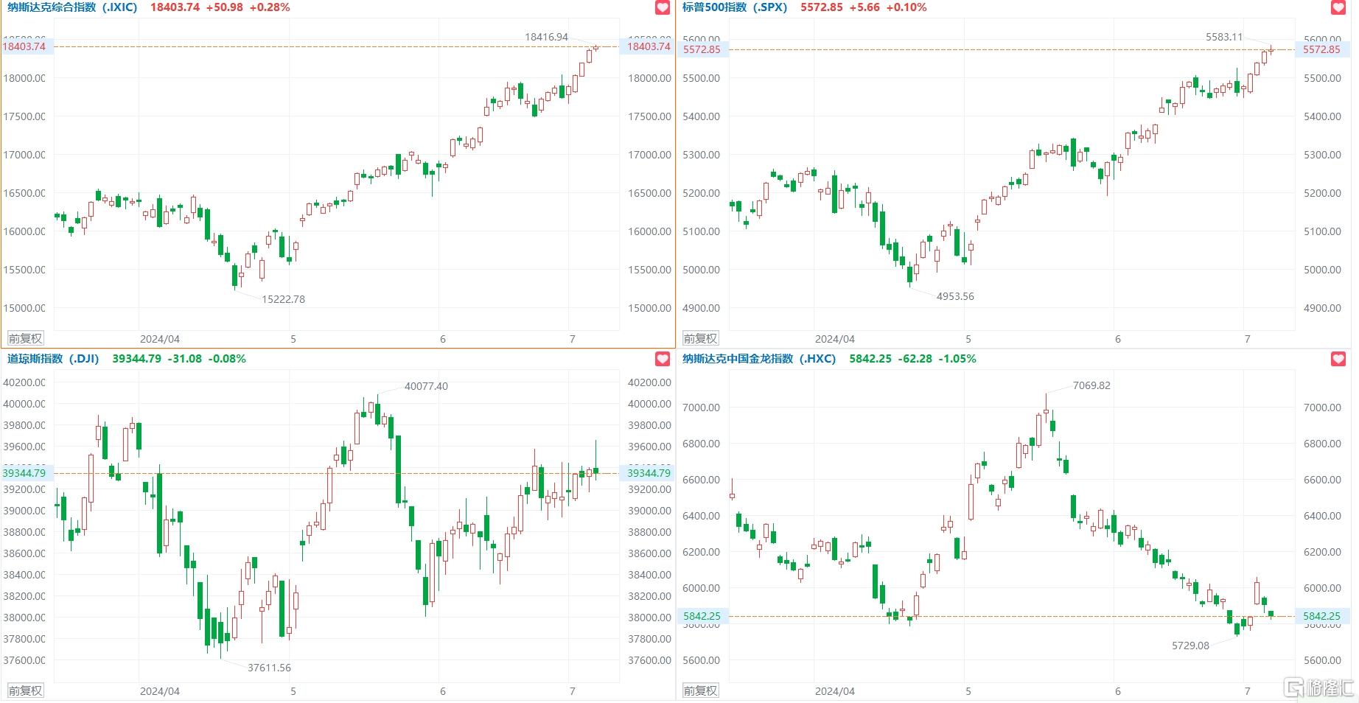Click the 5842.25 current price label on HXC left axis
The height and width of the screenshot is (703, 1359).
(x=702, y=616)
